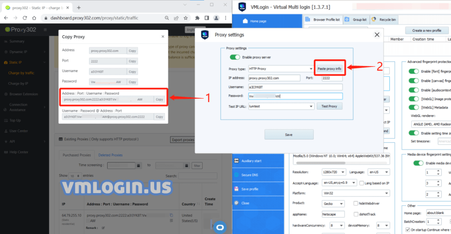Toggle Enable [canvas] fingerprint protection

click(x=414, y=80)
